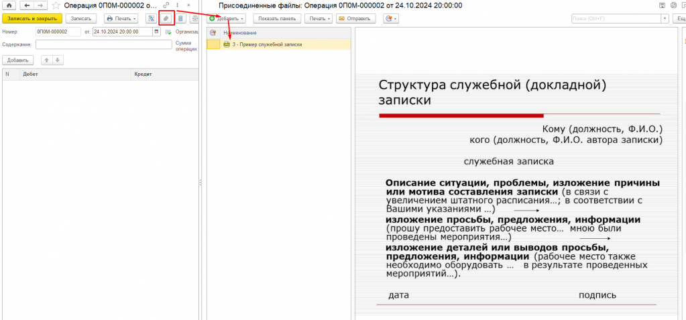Save with the floppy disk icon
Image resolution: width=686 pixels, height=320 pixels.
click(661, 5)
